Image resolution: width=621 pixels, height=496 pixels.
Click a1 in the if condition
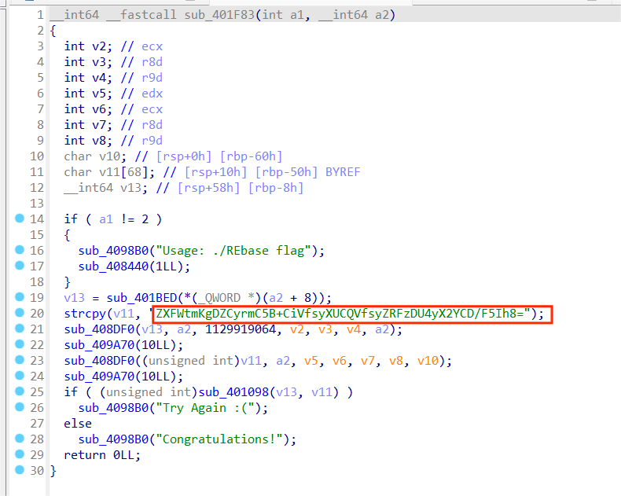106,219
